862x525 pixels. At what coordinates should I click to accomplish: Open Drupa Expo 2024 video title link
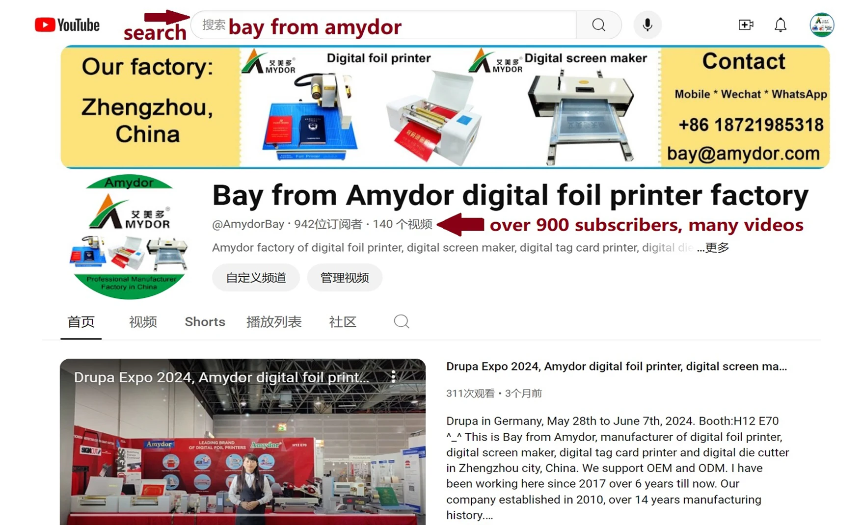tap(617, 367)
